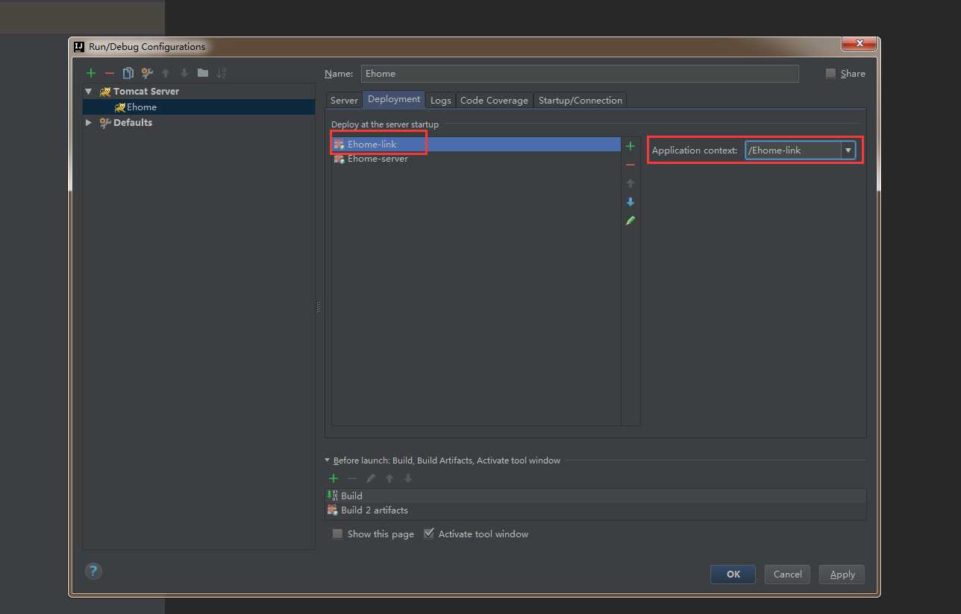Toggle the Share checkbox

point(831,73)
